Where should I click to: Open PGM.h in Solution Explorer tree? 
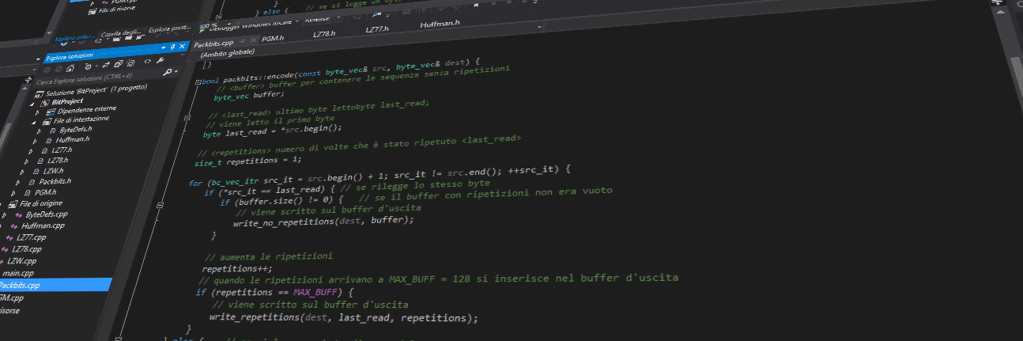click(45, 192)
